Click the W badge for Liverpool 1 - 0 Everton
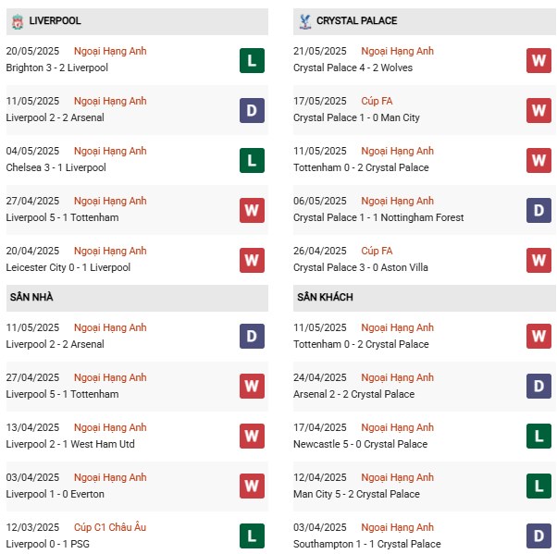This screenshot has height=554, width=557. click(x=252, y=486)
